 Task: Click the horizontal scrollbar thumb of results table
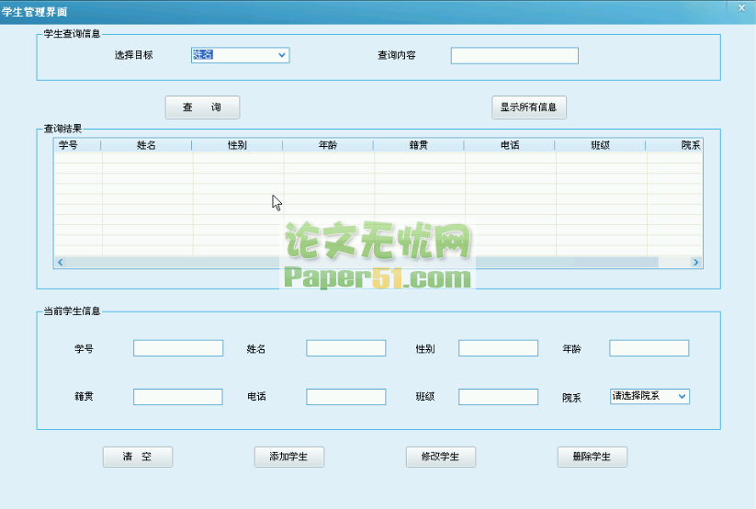[362, 262]
